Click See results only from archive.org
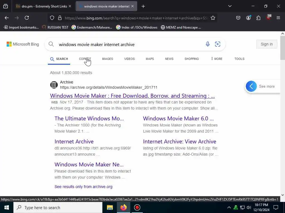This screenshot has width=285, height=213. tap(83, 187)
